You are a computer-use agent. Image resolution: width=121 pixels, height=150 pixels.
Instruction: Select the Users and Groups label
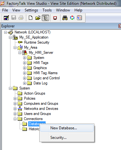pos(37,114)
